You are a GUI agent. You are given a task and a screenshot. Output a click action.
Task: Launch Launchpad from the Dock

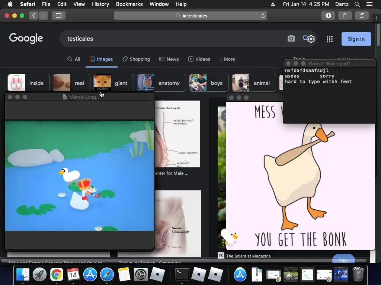[39, 274]
